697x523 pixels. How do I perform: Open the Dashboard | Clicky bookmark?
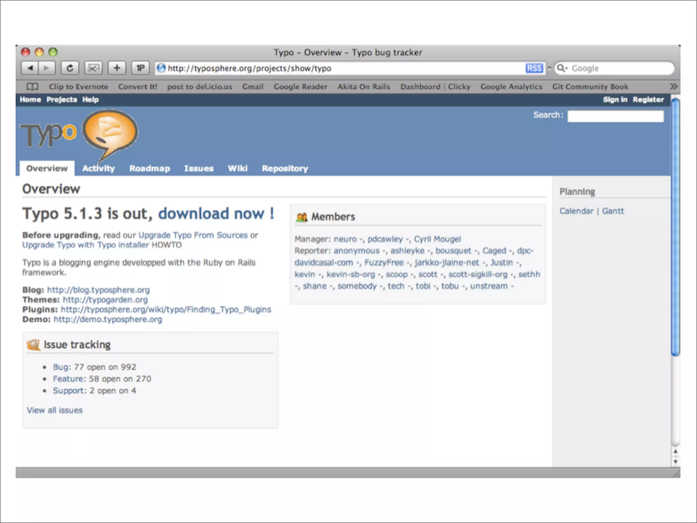click(435, 86)
